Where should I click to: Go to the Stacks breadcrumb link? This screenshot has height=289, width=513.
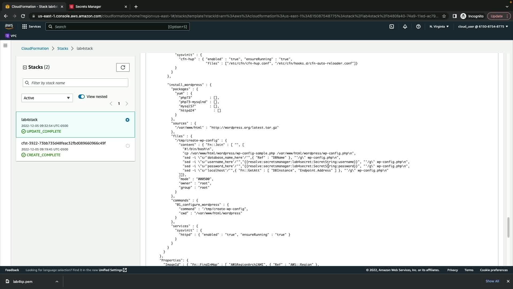[x=63, y=48]
